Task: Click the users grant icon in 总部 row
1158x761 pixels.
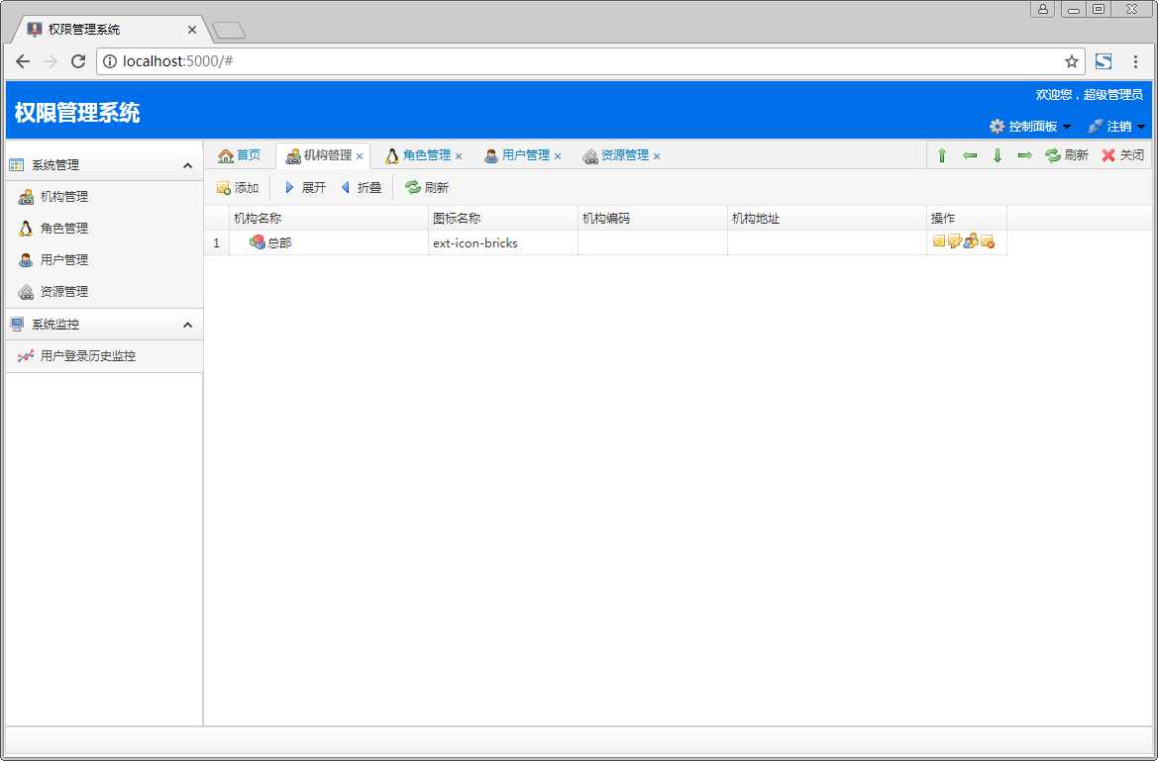Action: tap(971, 241)
